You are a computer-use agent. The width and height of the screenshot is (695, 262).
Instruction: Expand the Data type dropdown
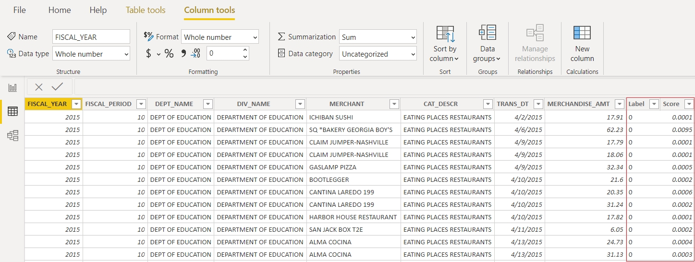[x=91, y=54]
